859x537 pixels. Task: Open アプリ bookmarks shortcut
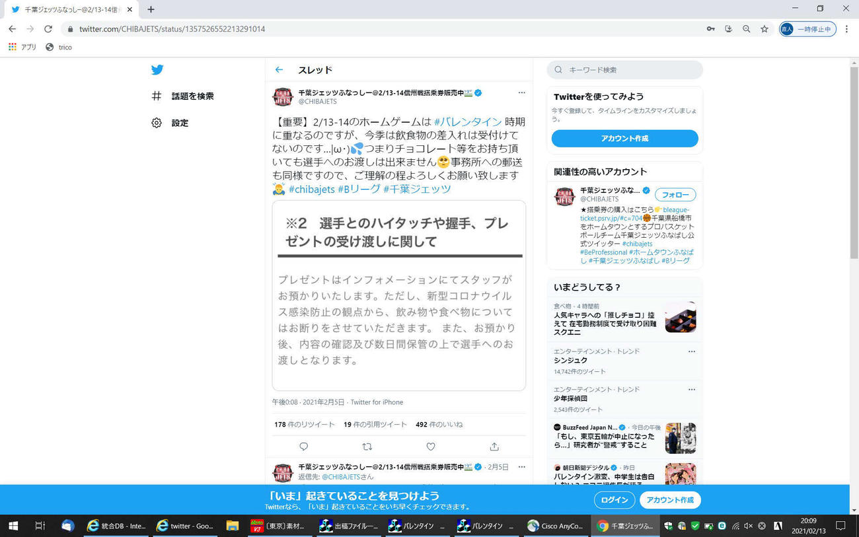22,47
